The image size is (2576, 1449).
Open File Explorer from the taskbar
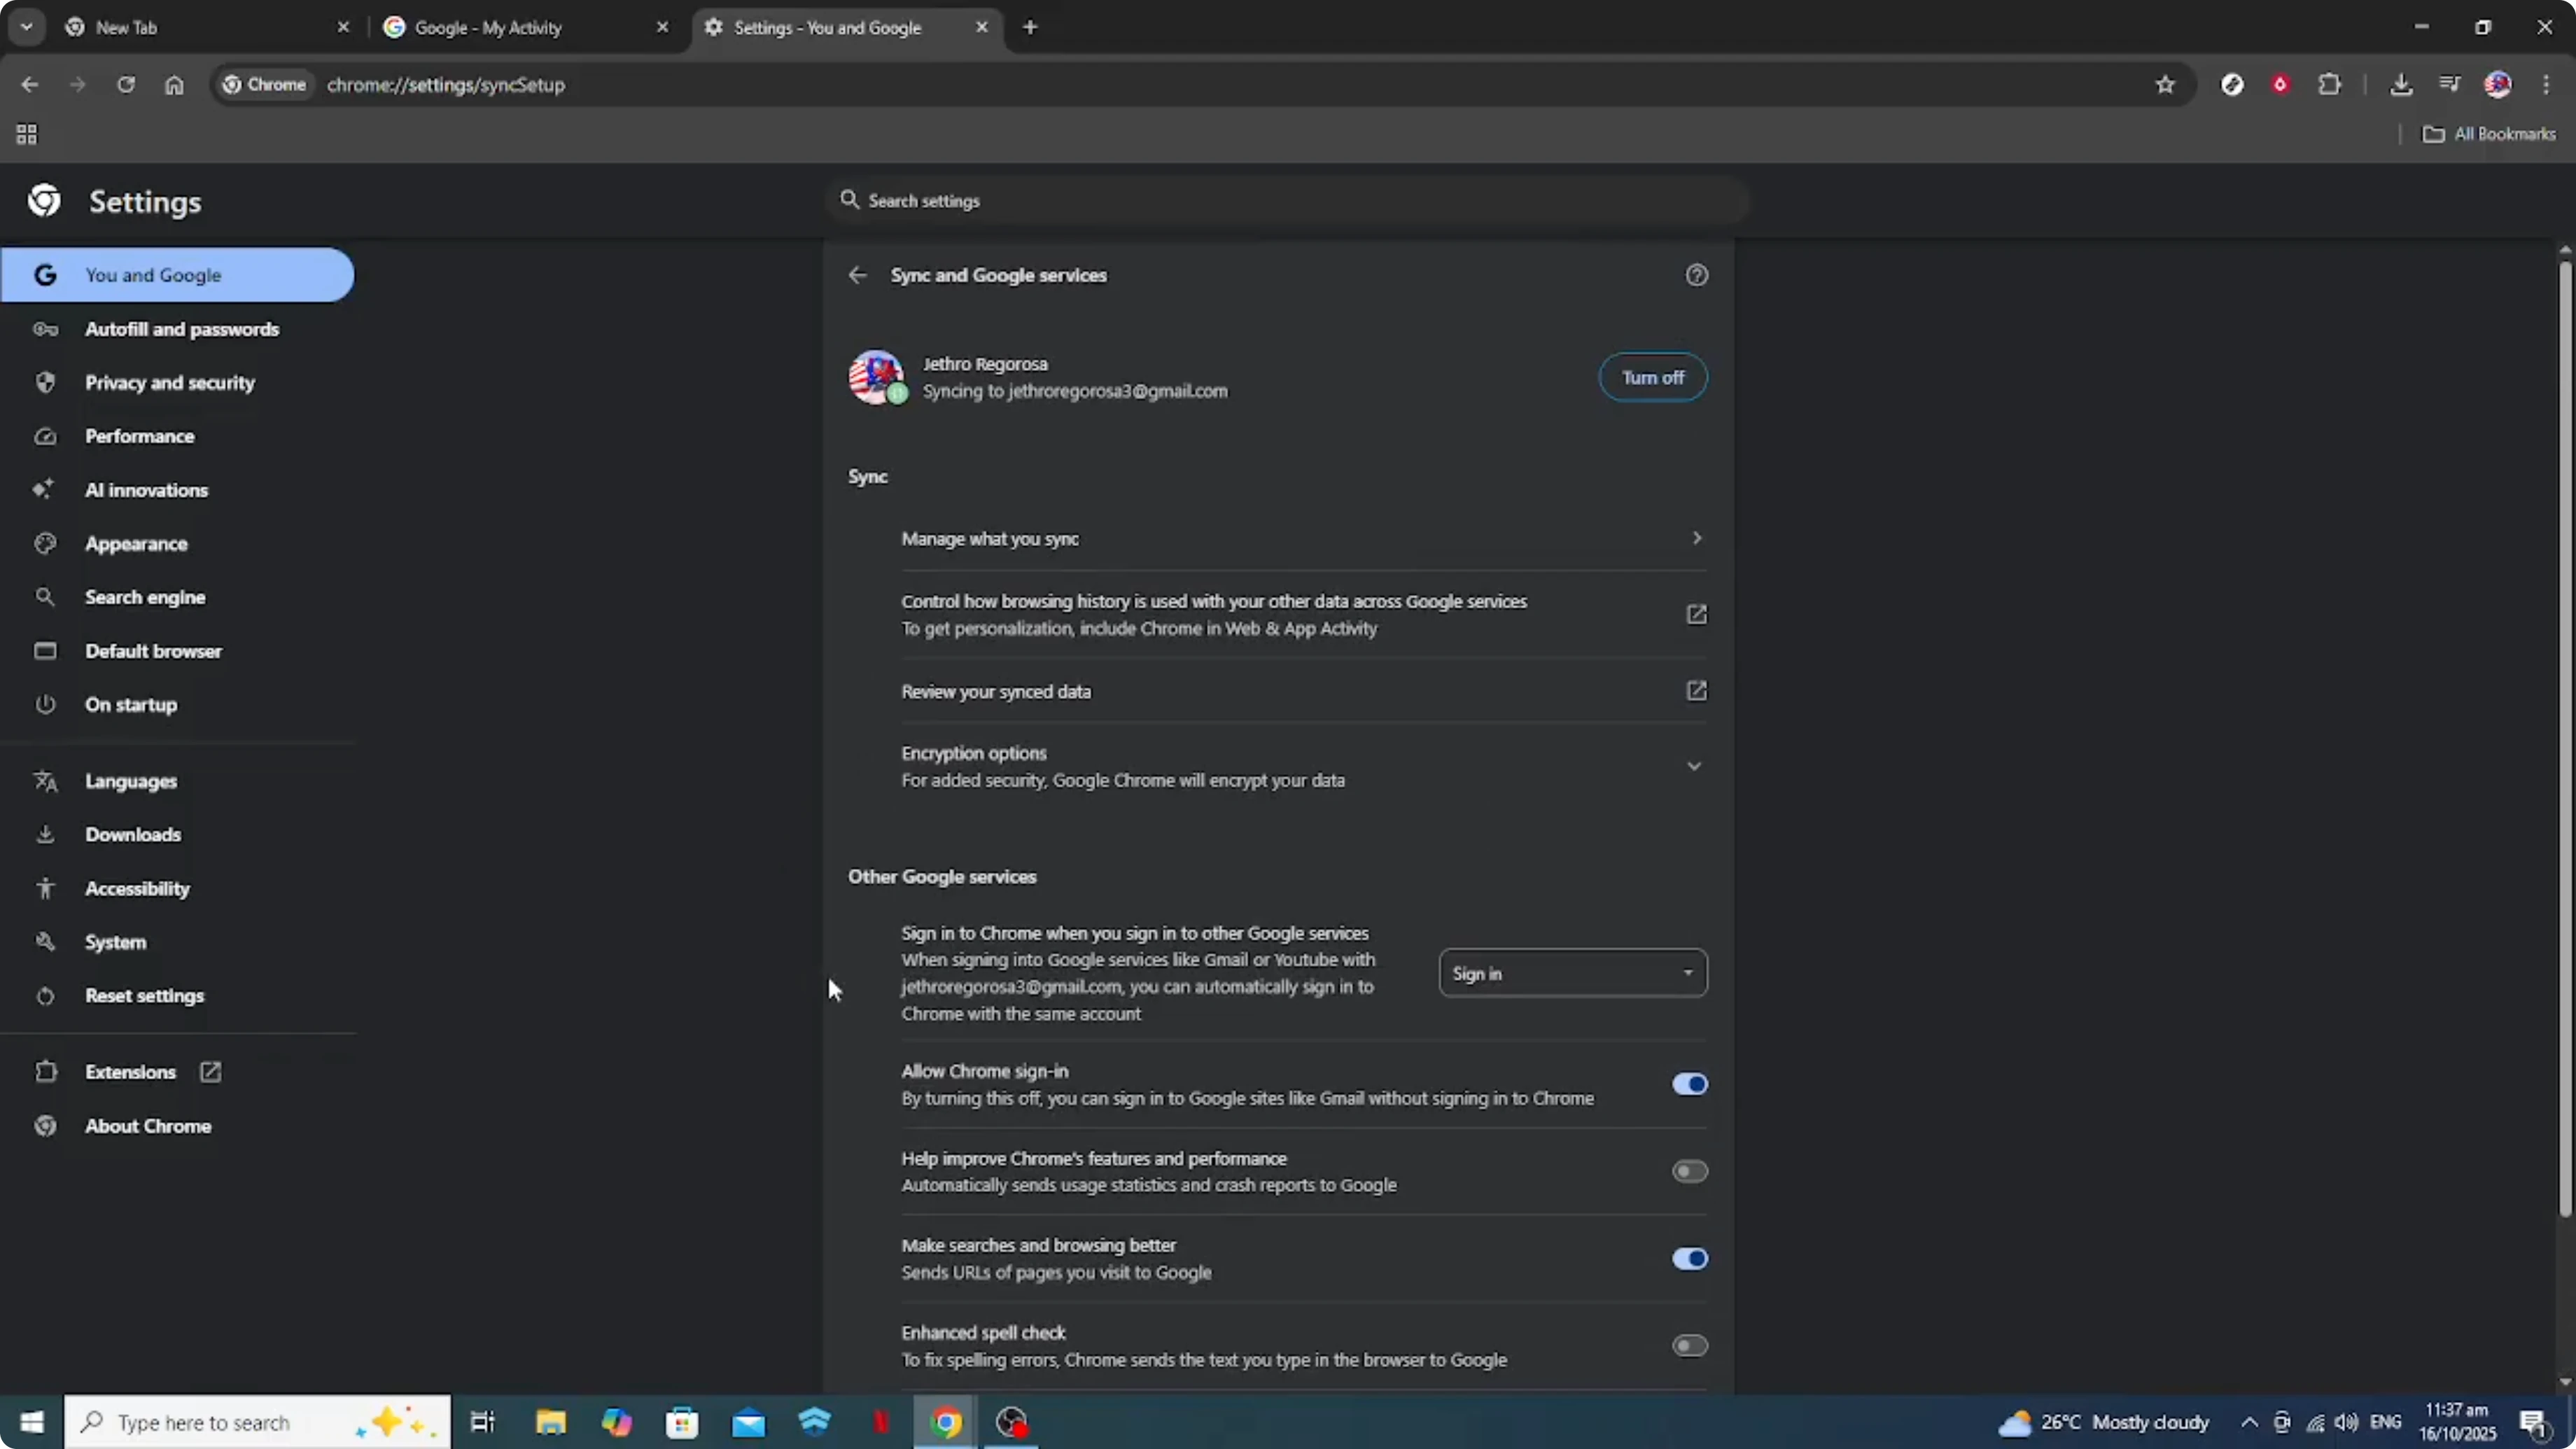tap(550, 1422)
